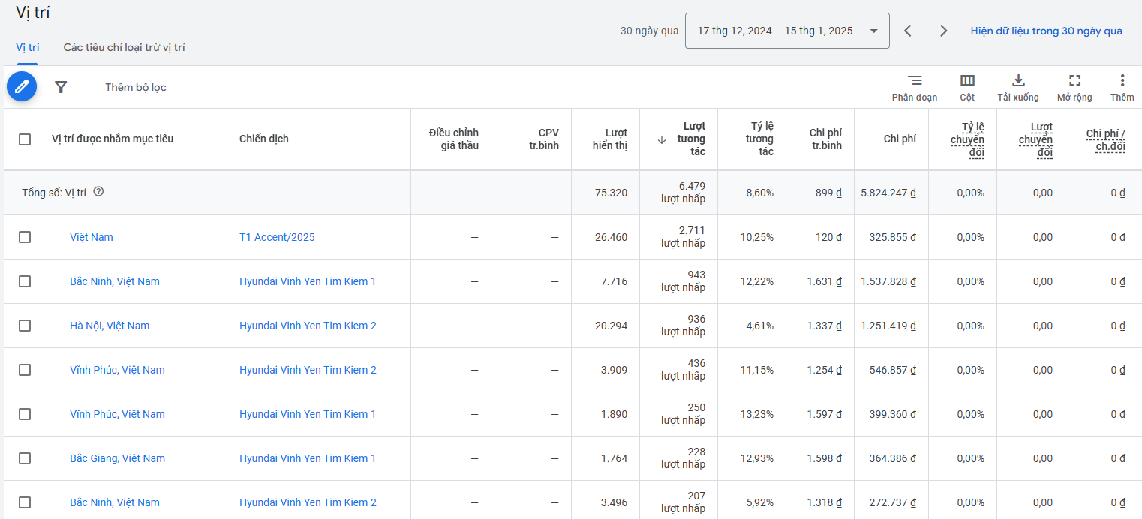Go to previous date range arrow
1142x519 pixels.
[908, 31]
